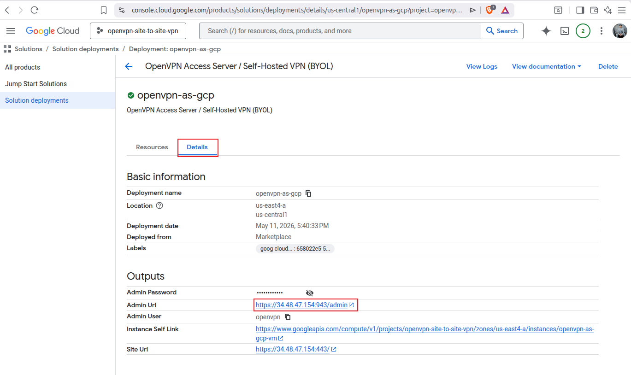Viewport: 631px width, 375px height.
Task: Copy the deployment name openvpn-as-gcp
Action: coord(309,193)
